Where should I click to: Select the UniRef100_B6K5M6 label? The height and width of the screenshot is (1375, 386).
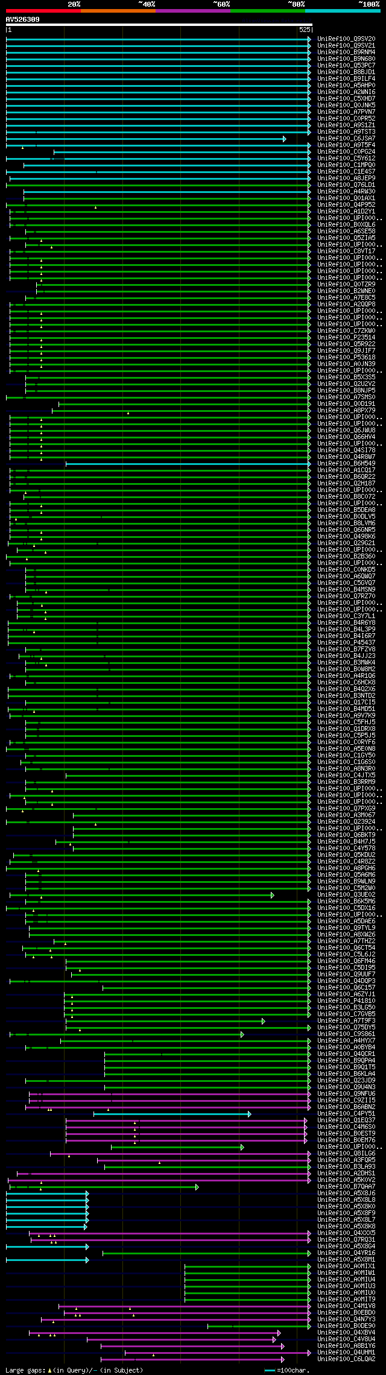click(x=346, y=901)
